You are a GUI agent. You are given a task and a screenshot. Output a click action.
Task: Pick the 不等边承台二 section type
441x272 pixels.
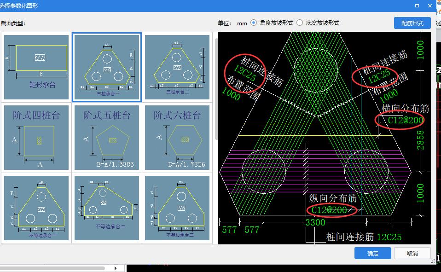107,207
